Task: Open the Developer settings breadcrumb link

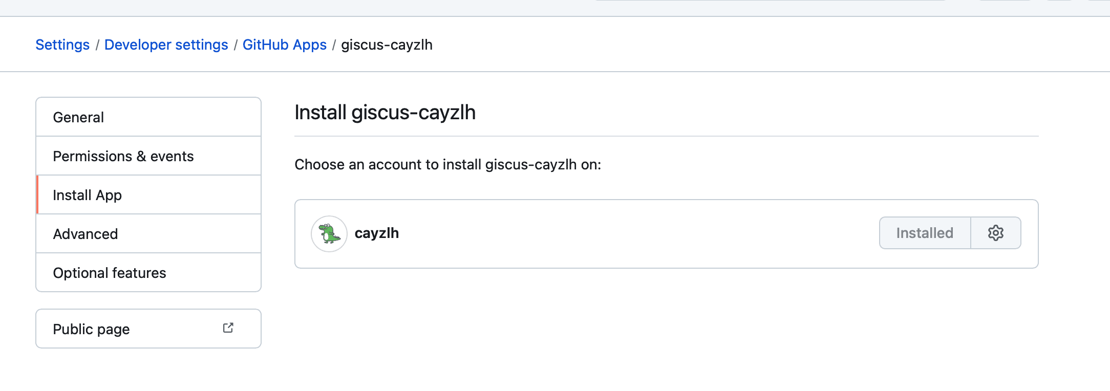Action: click(166, 45)
